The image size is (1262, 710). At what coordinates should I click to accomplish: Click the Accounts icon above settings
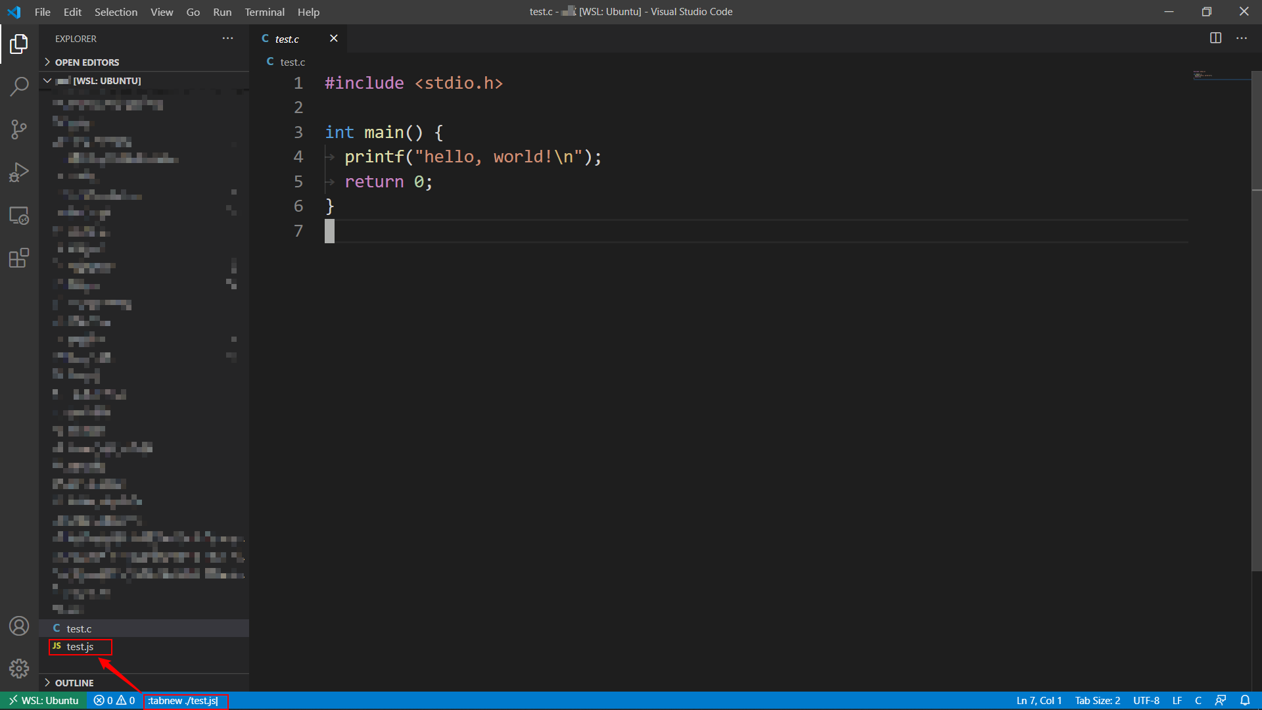[19, 626]
